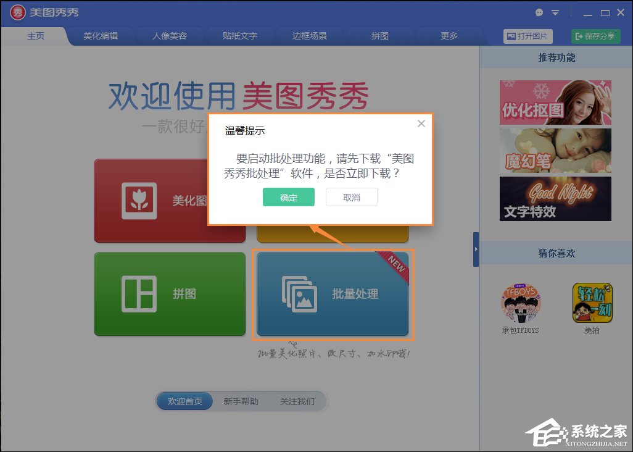Click the 关注我们 follow us link

click(x=299, y=401)
